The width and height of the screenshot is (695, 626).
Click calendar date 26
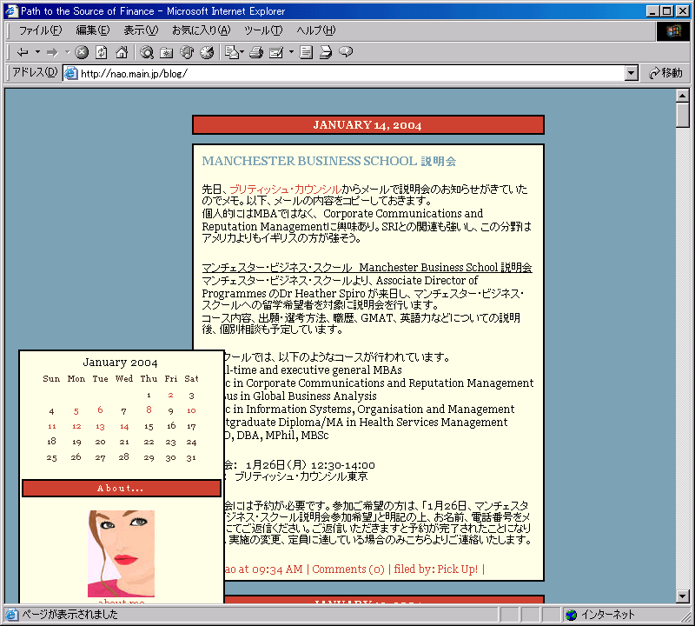76,457
